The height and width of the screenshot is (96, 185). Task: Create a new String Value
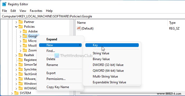112,53
